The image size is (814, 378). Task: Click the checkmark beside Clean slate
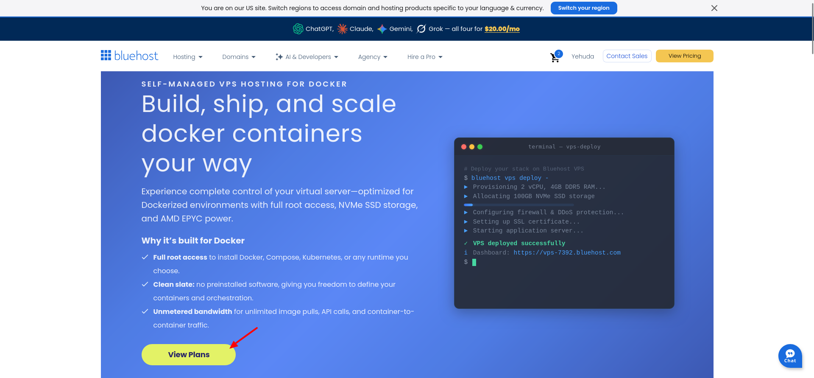coord(145,284)
